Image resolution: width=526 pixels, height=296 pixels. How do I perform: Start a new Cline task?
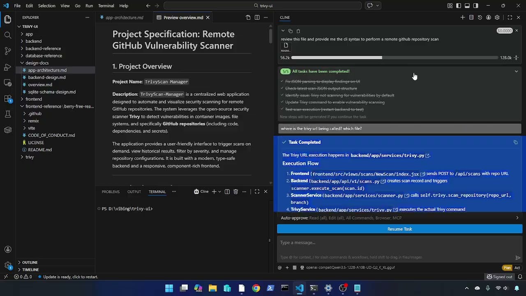pyautogui.click(x=463, y=17)
